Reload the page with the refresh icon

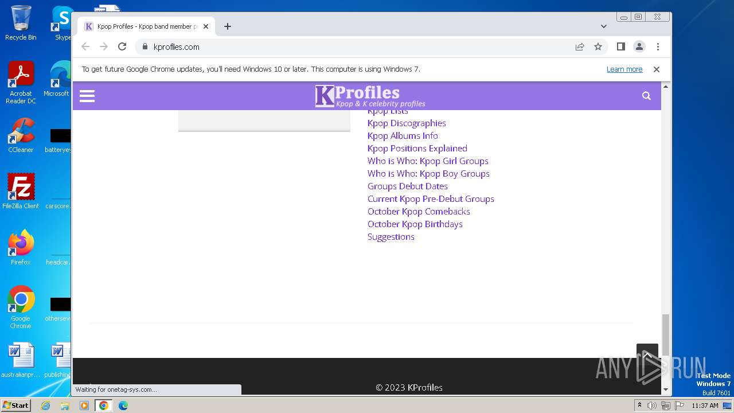pos(122,46)
